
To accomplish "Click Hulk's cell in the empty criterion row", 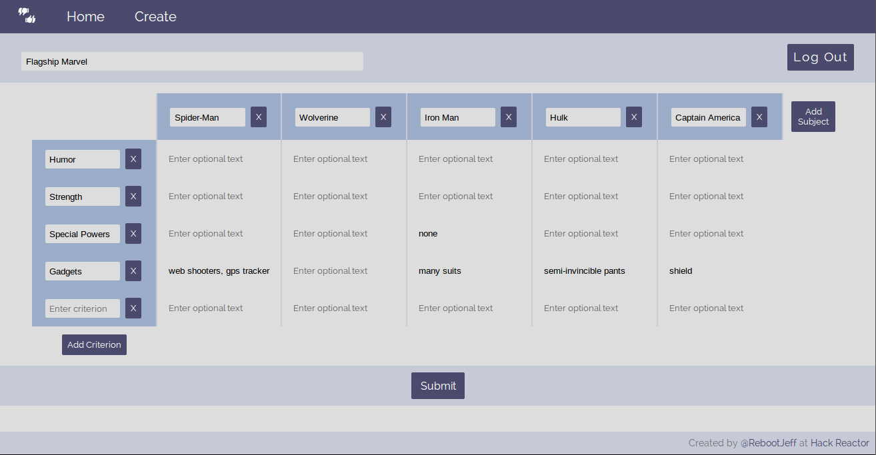I will pos(595,308).
